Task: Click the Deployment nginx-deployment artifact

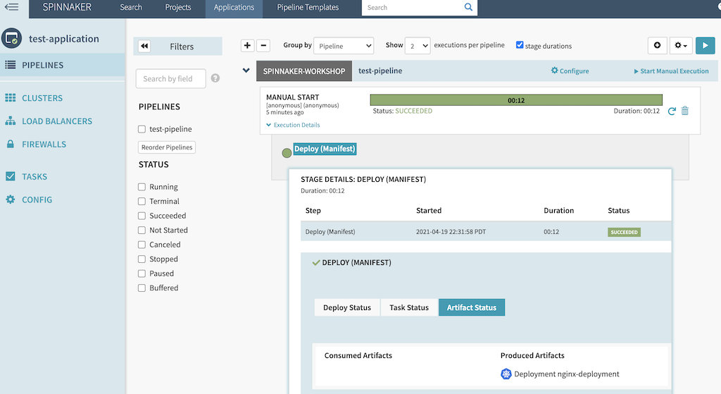Action: [x=567, y=374]
